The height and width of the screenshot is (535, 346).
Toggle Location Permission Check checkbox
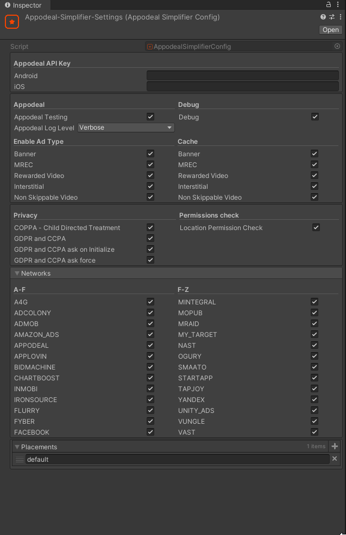[316, 228]
